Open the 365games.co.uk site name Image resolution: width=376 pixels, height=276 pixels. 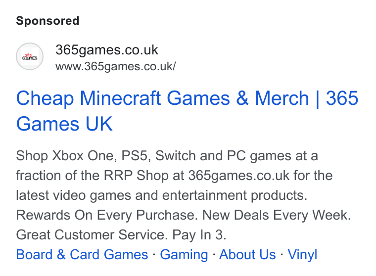point(107,50)
